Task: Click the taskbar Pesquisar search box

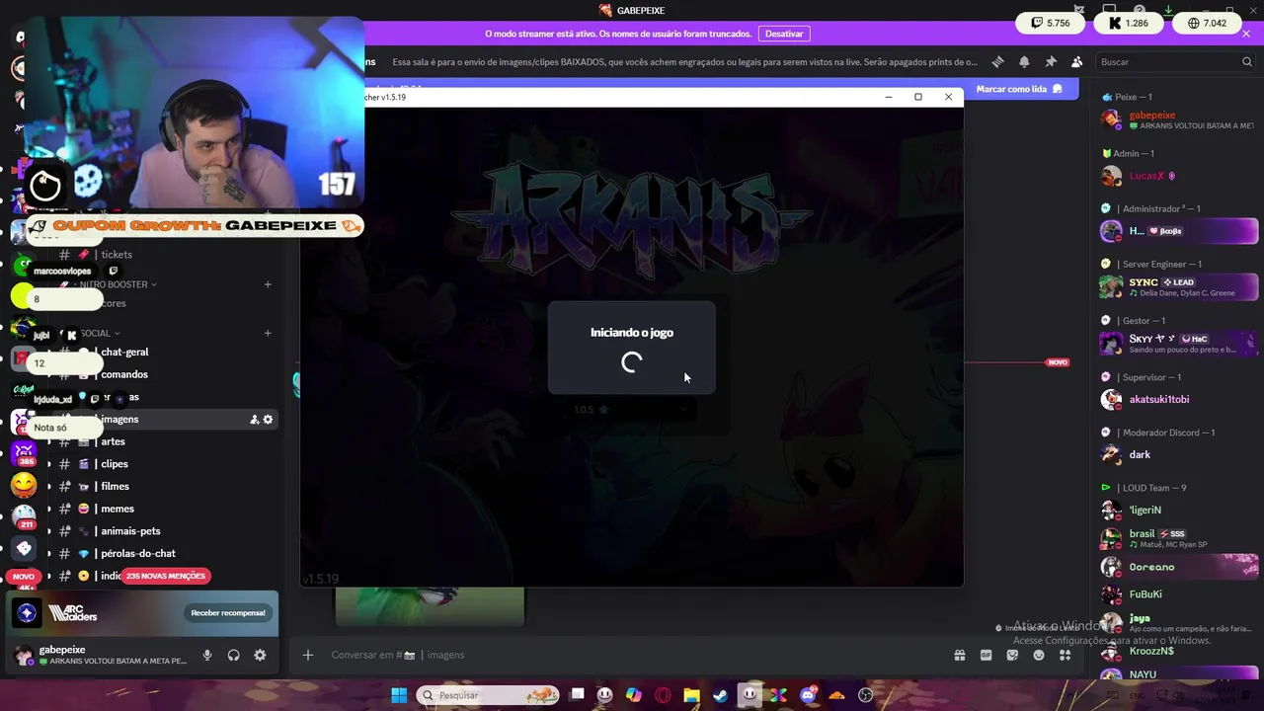Action: click(x=487, y=695)
